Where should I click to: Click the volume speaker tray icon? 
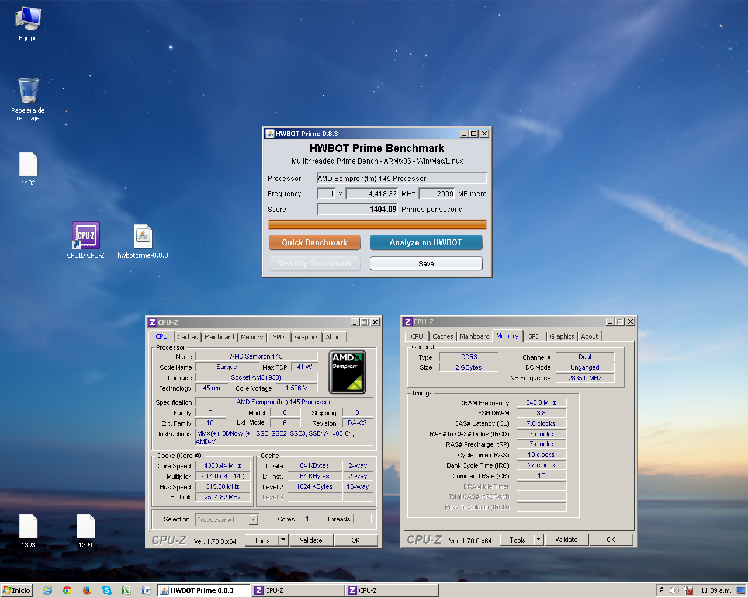pos(674,590)
